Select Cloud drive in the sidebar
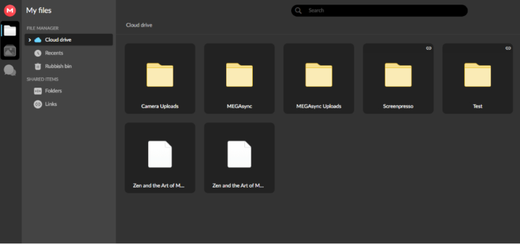 click(69, 40)
